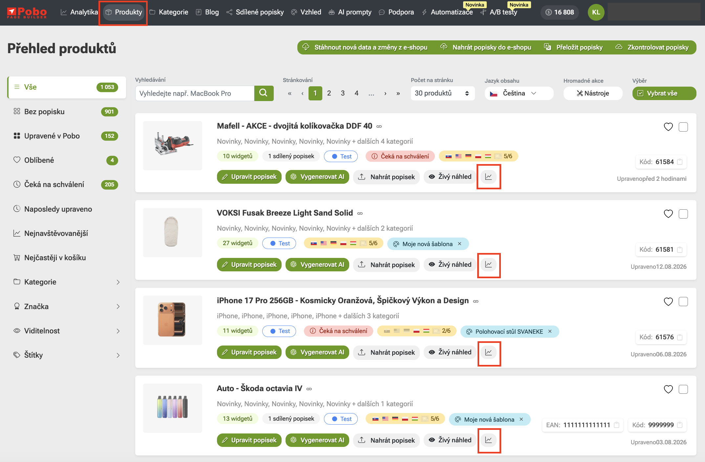Copy product code 61581 with clipboard icon

(680, 249)
